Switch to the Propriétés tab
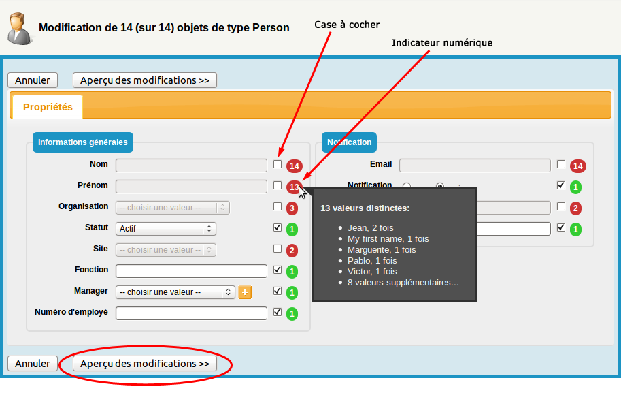This screenshot has height=393, width=621. (48, 107)
